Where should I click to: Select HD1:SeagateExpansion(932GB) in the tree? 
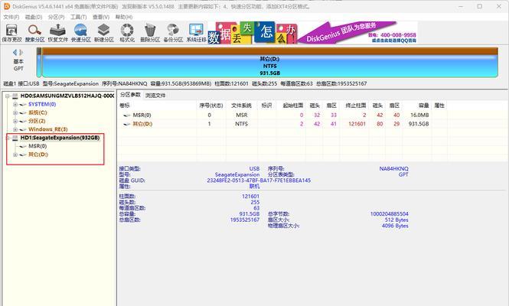pos(60,138)
